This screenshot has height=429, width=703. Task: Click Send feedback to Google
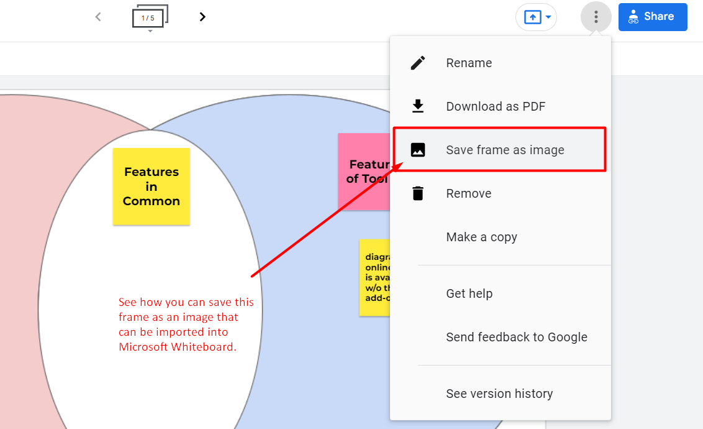click(501, 337)
